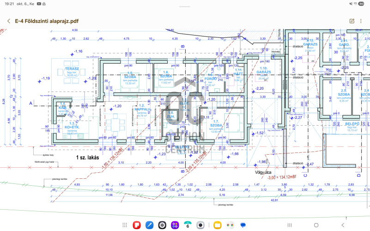Tap the home navigation button
The height and width of the screenshot is (231, 370).
coord(316,225)
